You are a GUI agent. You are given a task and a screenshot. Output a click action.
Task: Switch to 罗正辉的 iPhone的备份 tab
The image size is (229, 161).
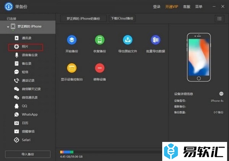tap(83, 19)
